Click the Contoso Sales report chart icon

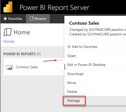pyautogui.click(x=10, y=67)
